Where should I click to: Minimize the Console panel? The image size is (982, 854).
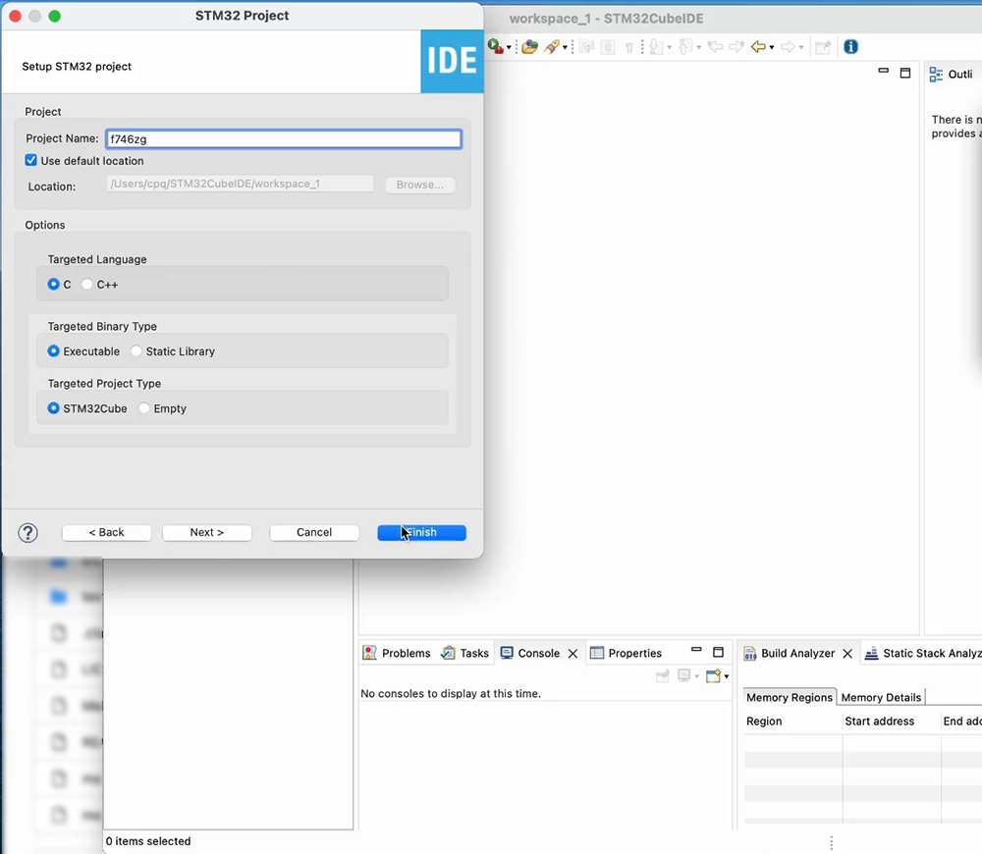[x=696, y=652]
